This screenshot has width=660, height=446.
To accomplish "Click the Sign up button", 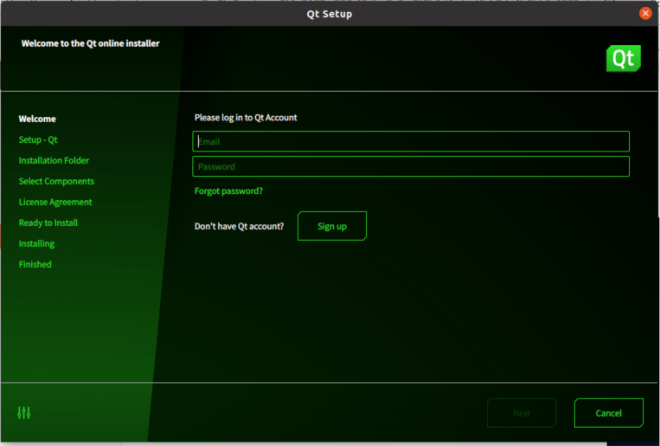I will [x=332, y=226].
